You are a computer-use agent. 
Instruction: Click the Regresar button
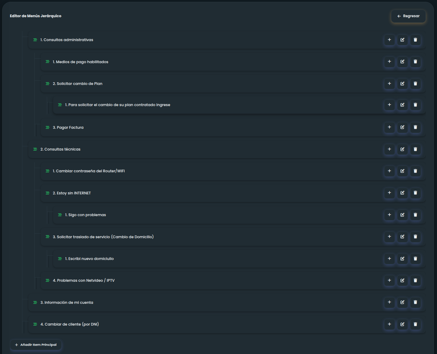coord(408,16)
